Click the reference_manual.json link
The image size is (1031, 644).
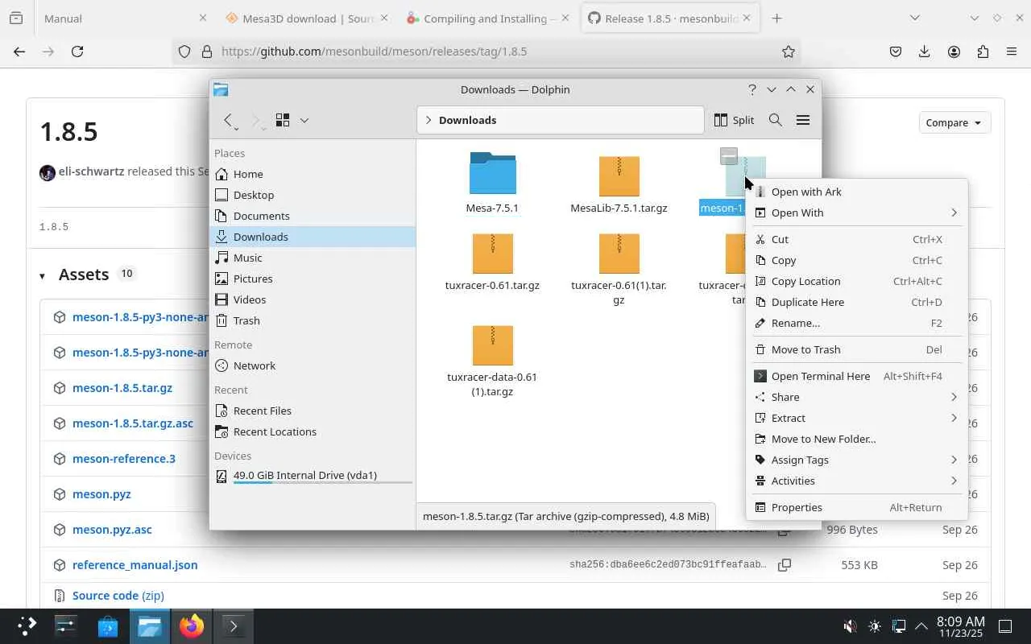pos(135,565)
